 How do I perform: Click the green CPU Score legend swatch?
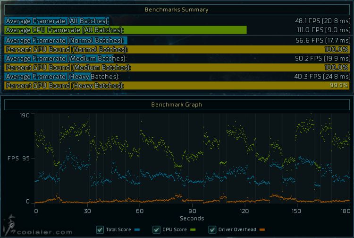pos(193,229)
